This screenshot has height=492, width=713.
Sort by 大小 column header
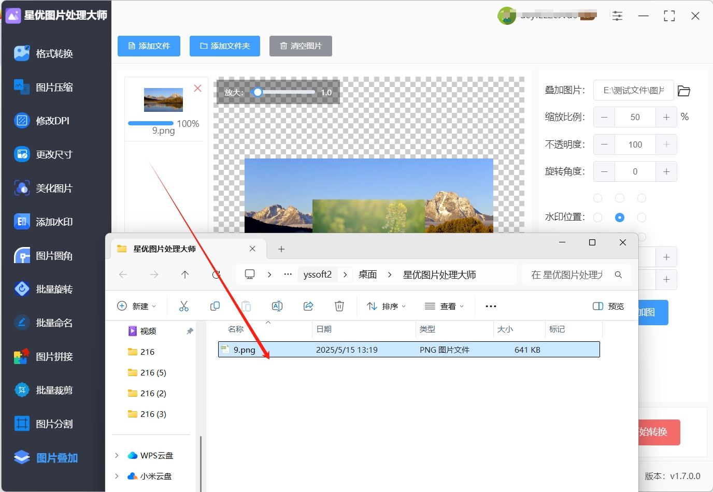pos(505,329)
